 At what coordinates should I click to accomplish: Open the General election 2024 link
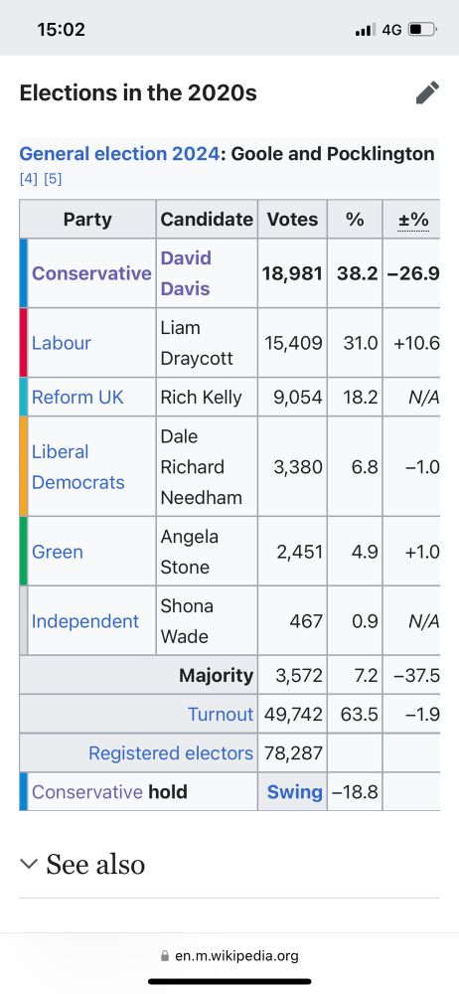pos(119,154)
